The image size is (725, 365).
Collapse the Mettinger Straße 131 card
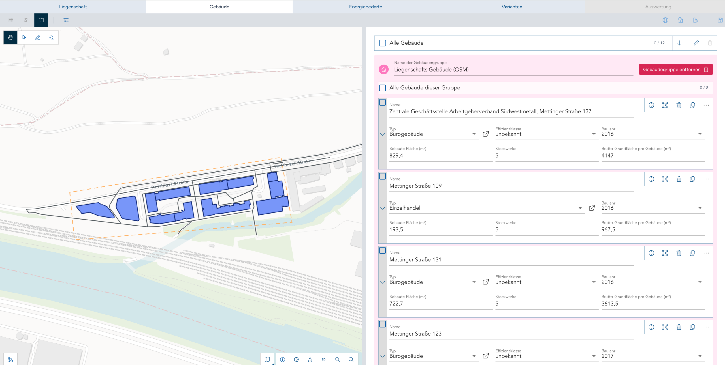pos(383,282)
